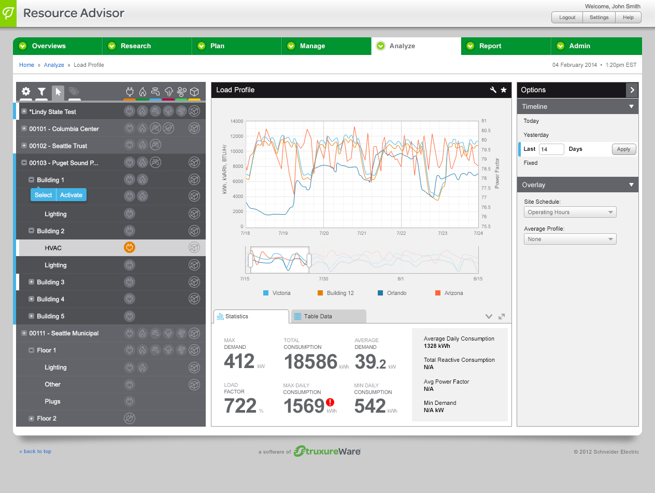Toggle Building 12 series in chart legend

336,293
